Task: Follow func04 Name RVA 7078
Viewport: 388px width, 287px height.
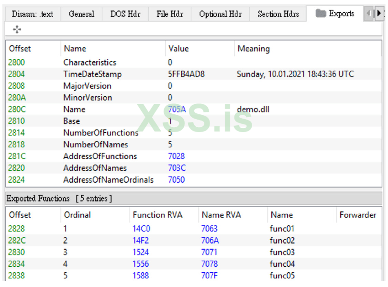Action: [x=210, y=264]
